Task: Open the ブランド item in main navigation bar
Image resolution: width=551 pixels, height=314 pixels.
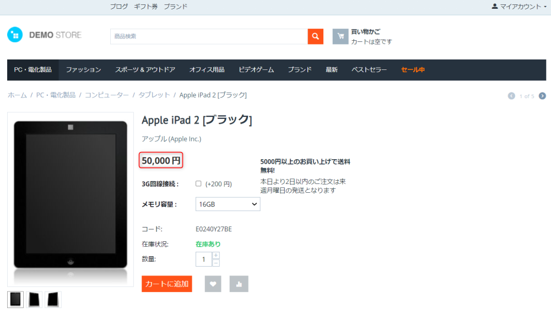Action: (x=300, y=70)
